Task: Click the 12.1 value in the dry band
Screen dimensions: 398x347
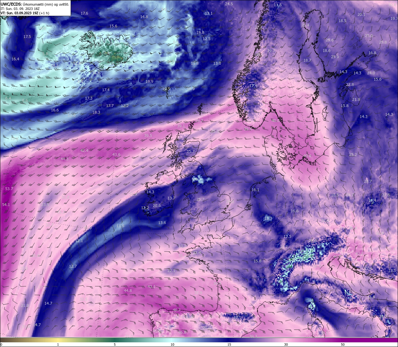Action: click(79, 241)
